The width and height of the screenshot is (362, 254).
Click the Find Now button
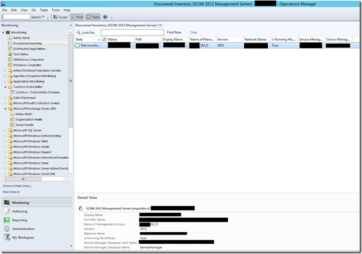tap(174, 33)
